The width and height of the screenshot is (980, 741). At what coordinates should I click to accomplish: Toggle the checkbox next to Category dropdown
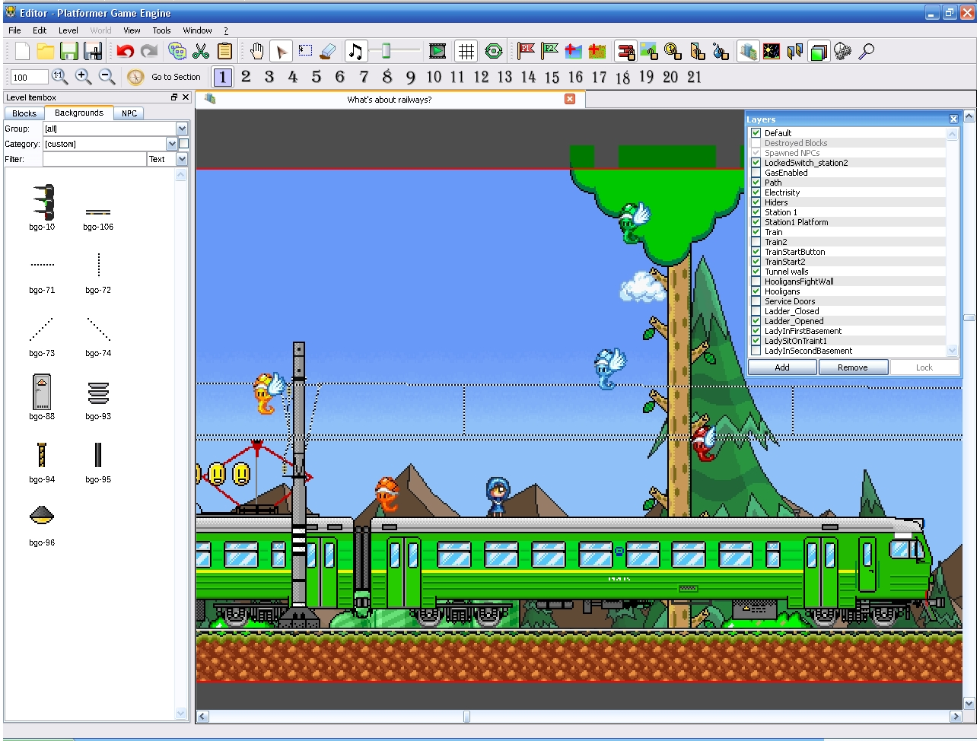click(x=183, y=144)
